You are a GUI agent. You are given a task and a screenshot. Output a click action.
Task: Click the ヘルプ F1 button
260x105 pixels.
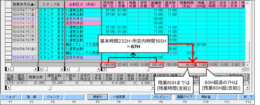pos(10,97)
